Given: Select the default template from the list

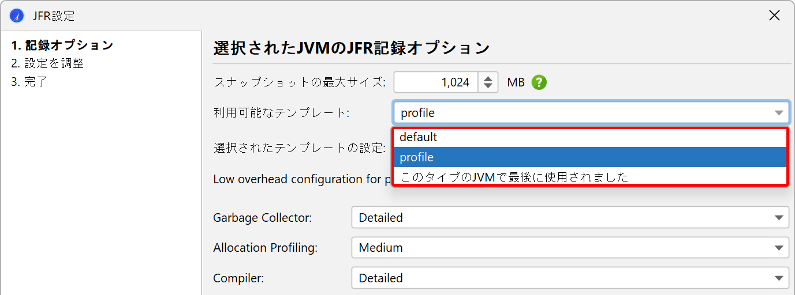Looking at the screenshot, I should (590, 137).
